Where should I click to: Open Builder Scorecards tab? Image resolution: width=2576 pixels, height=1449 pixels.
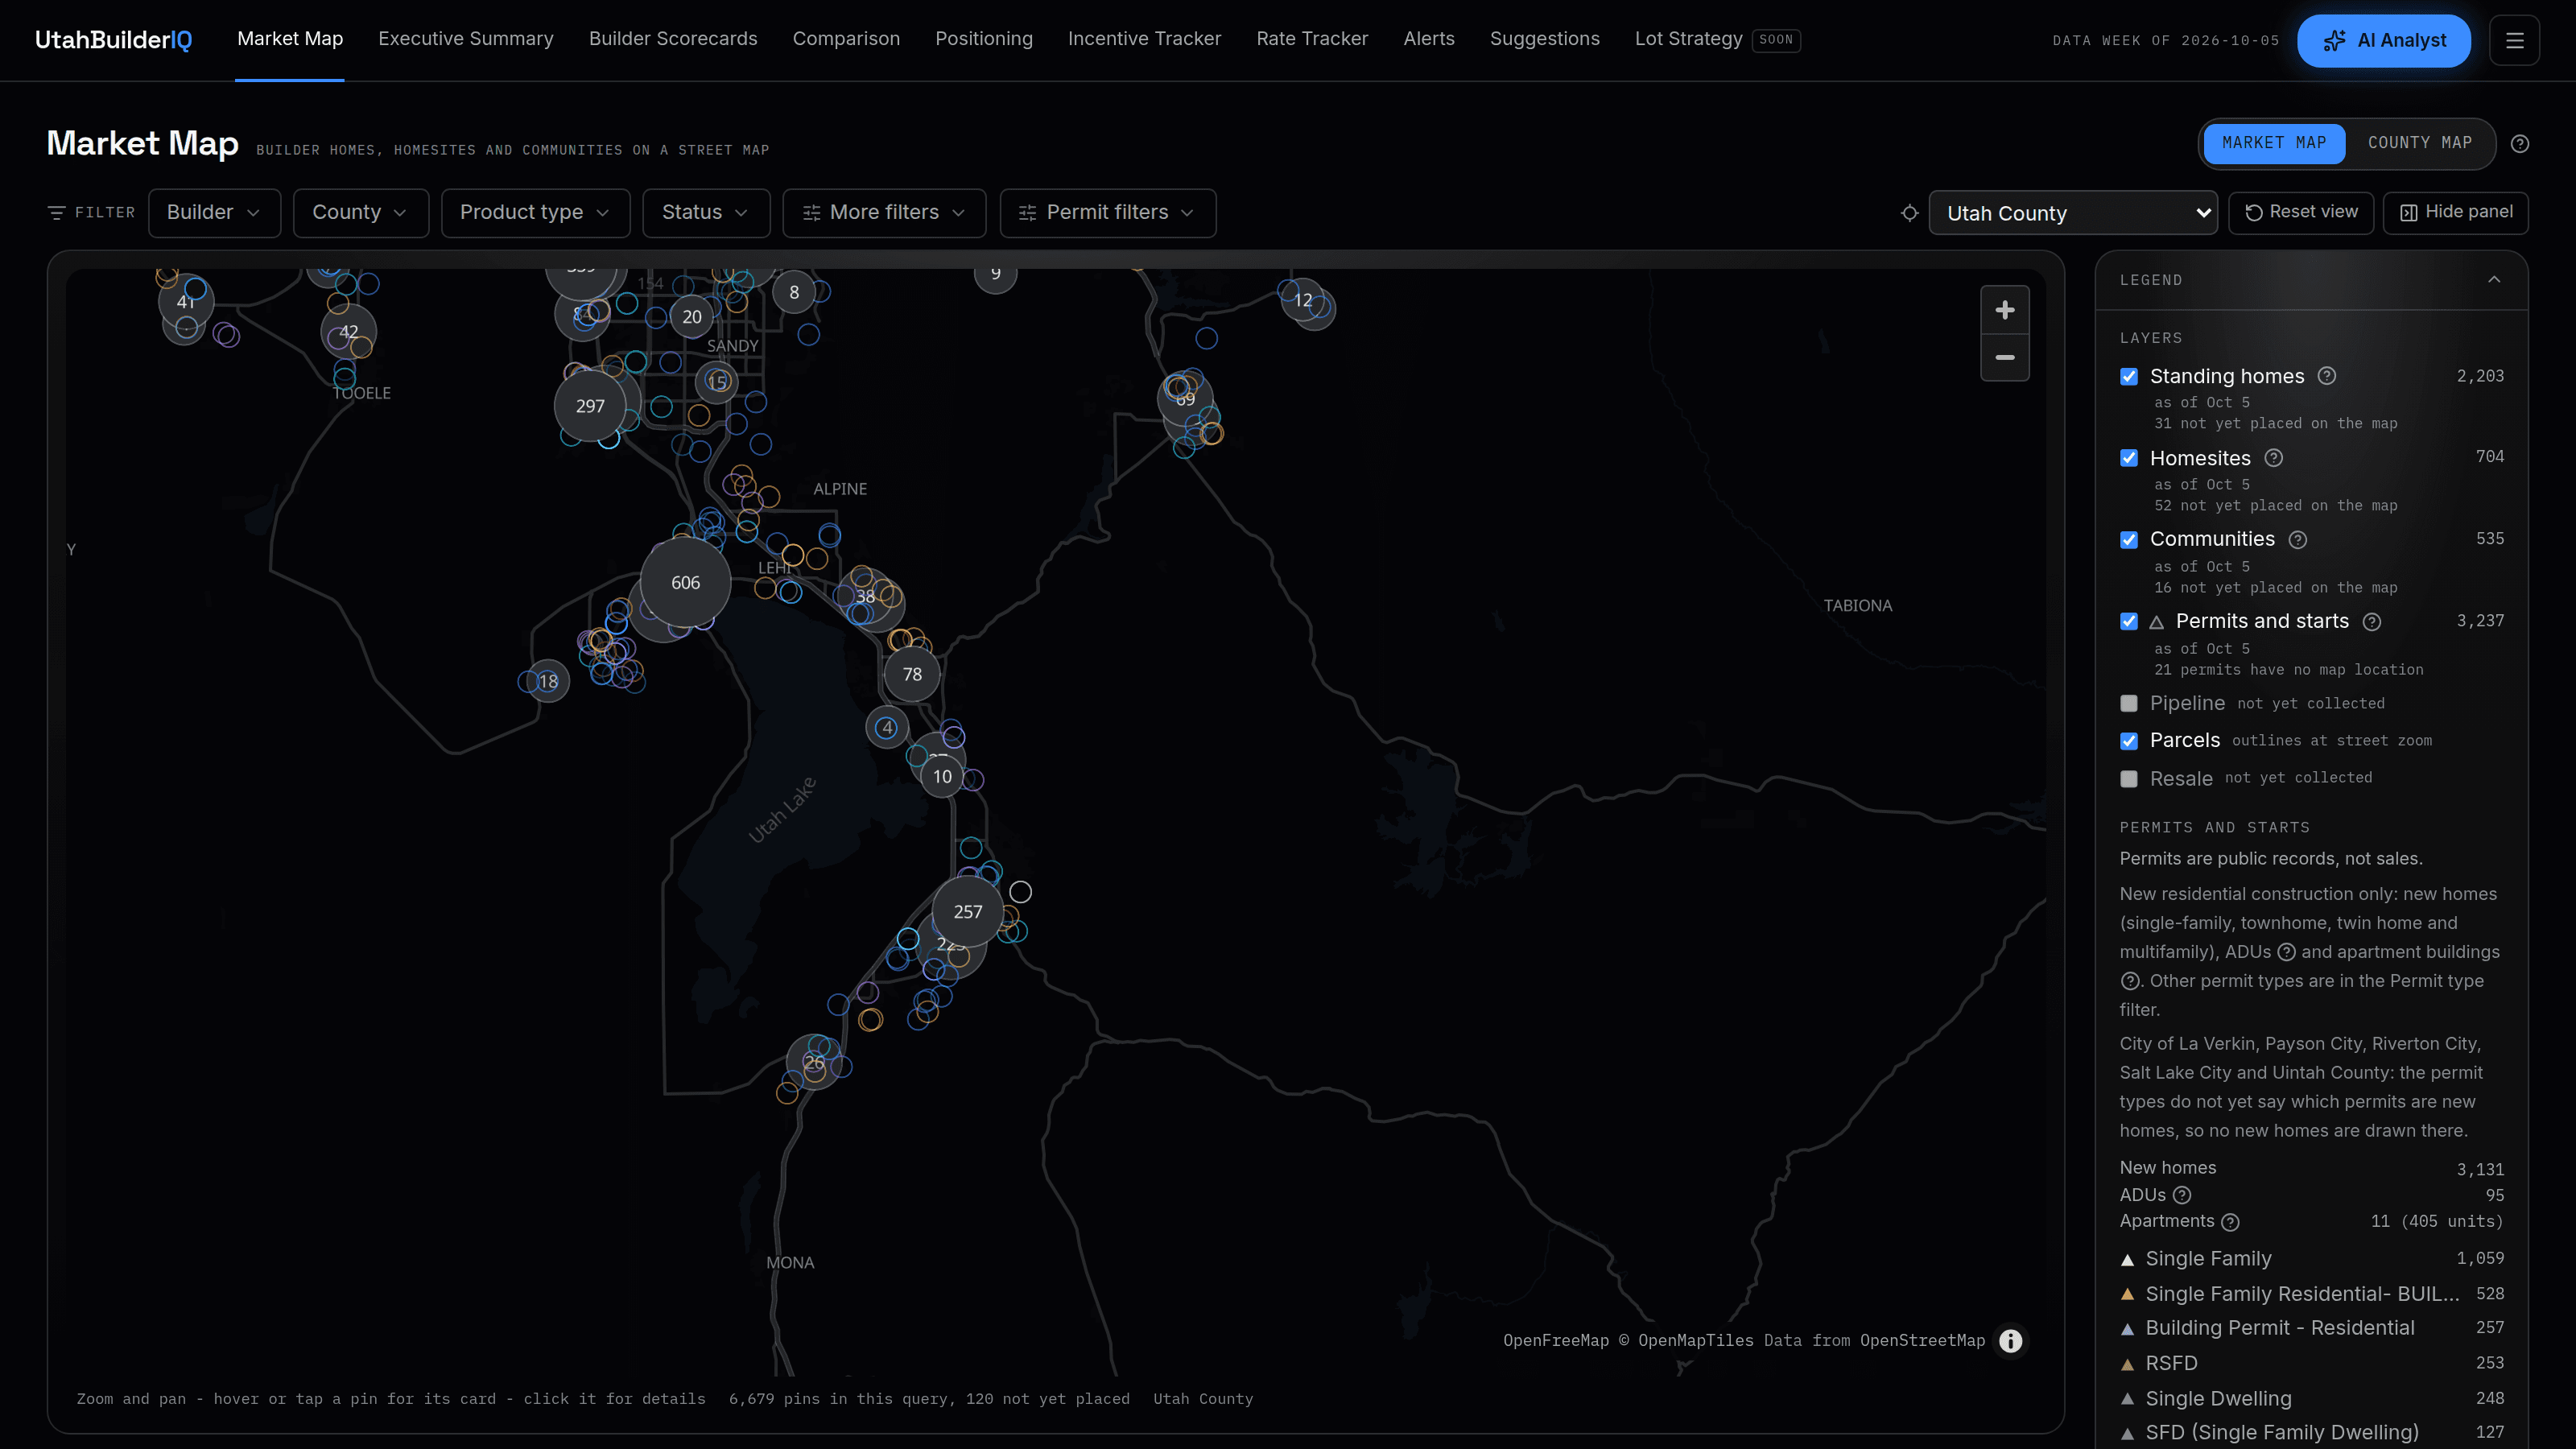click(673, 39)
